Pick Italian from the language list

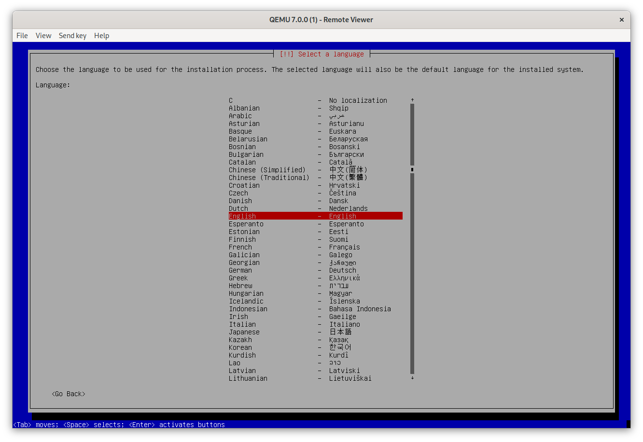point(315,324)
